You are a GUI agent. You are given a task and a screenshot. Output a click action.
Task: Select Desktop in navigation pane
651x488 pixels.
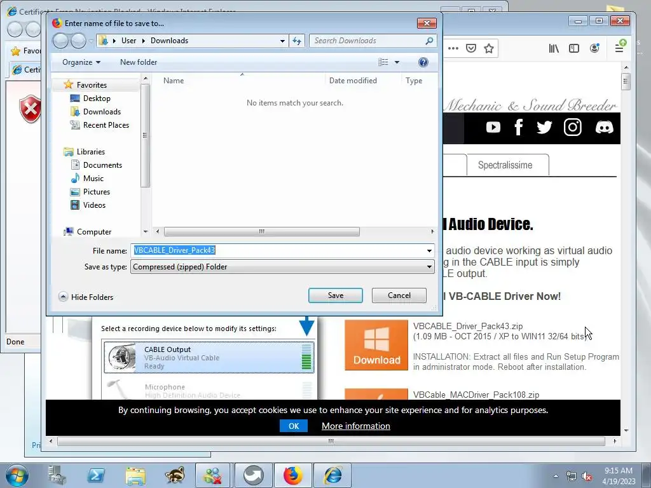point(97,98)
